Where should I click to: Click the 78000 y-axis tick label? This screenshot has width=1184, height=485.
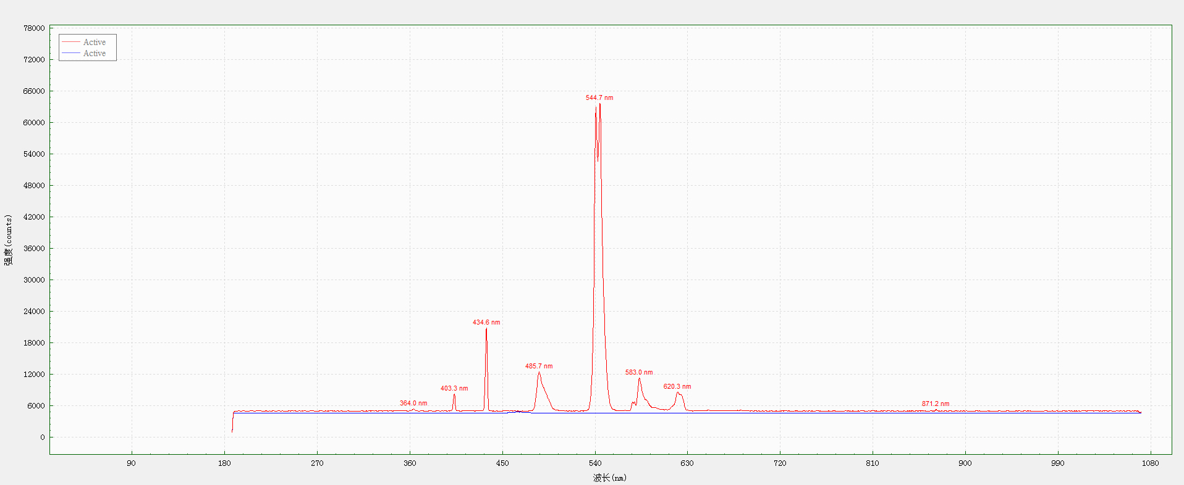click(x=34, y=28)
